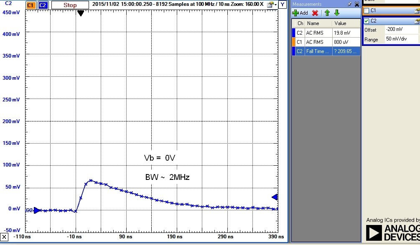Enable the C1 channel checkbox
Viewport: 420px width, 245px height.
click(367, 10)
